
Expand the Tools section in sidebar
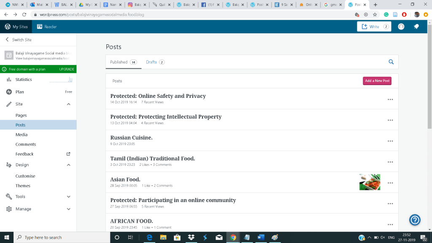pyautogui.click(x=69, y=197)
